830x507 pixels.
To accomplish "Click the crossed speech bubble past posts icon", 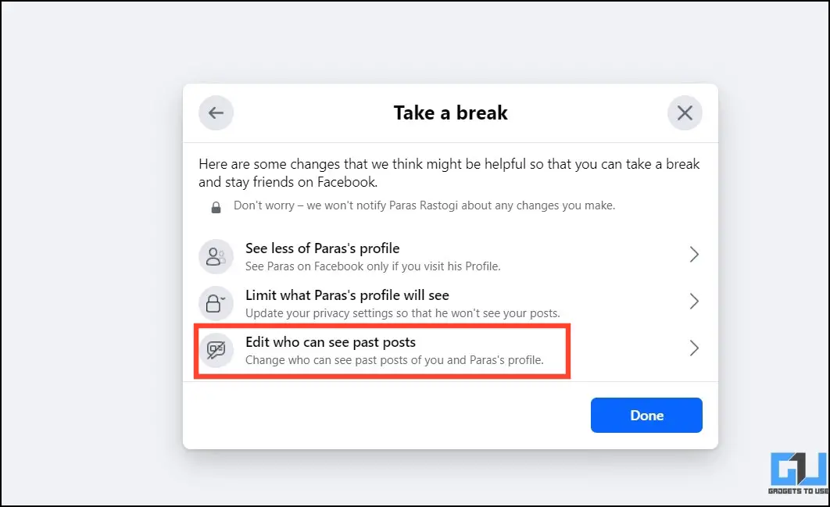I will (x=216, y=350).
